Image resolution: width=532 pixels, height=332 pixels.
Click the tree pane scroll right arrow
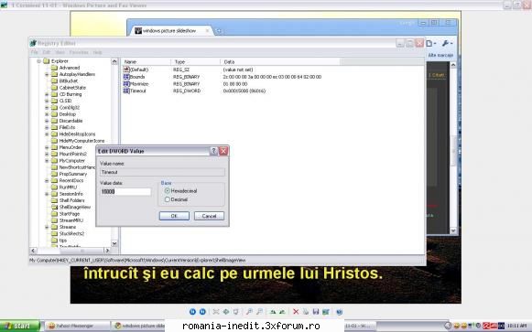[107, 251]
